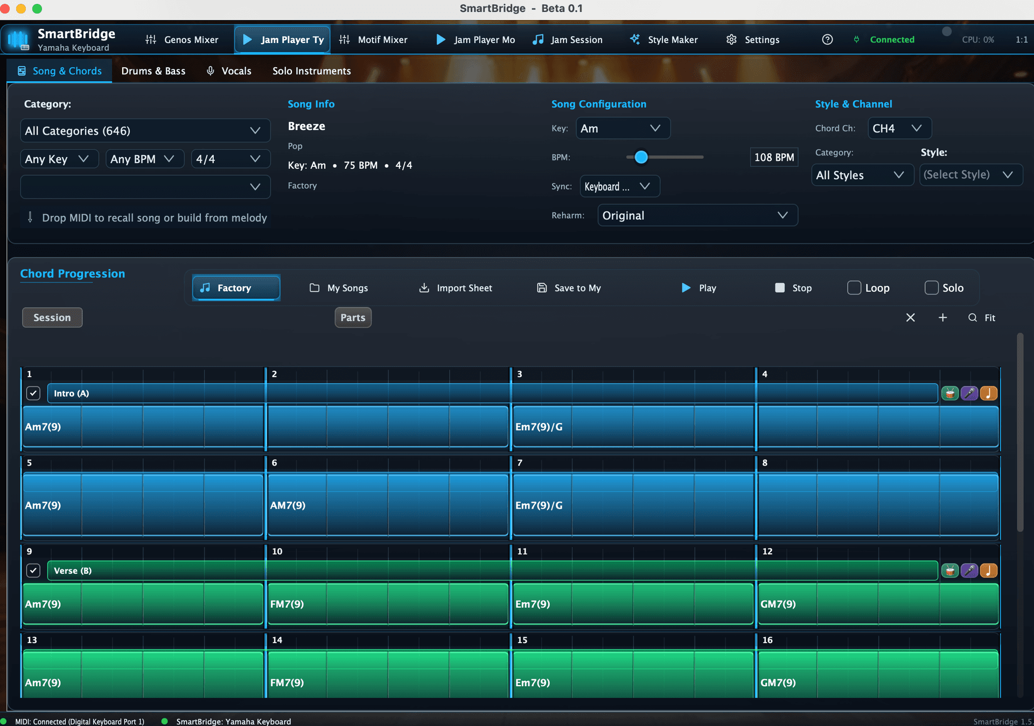Open the Reharm Original dropdown

click(698, 215)
